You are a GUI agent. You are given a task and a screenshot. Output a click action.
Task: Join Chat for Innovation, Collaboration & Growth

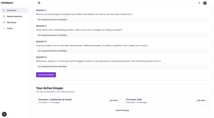[x=113, y=100]
